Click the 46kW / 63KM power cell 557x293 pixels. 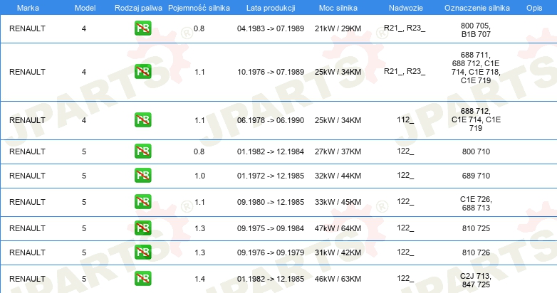(338, 279)
